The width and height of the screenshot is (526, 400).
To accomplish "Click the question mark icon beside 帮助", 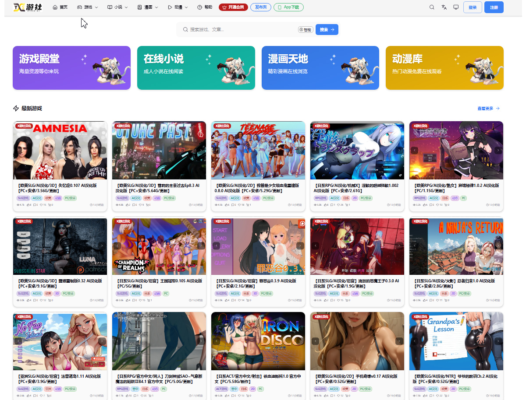I will coord(199,7).
